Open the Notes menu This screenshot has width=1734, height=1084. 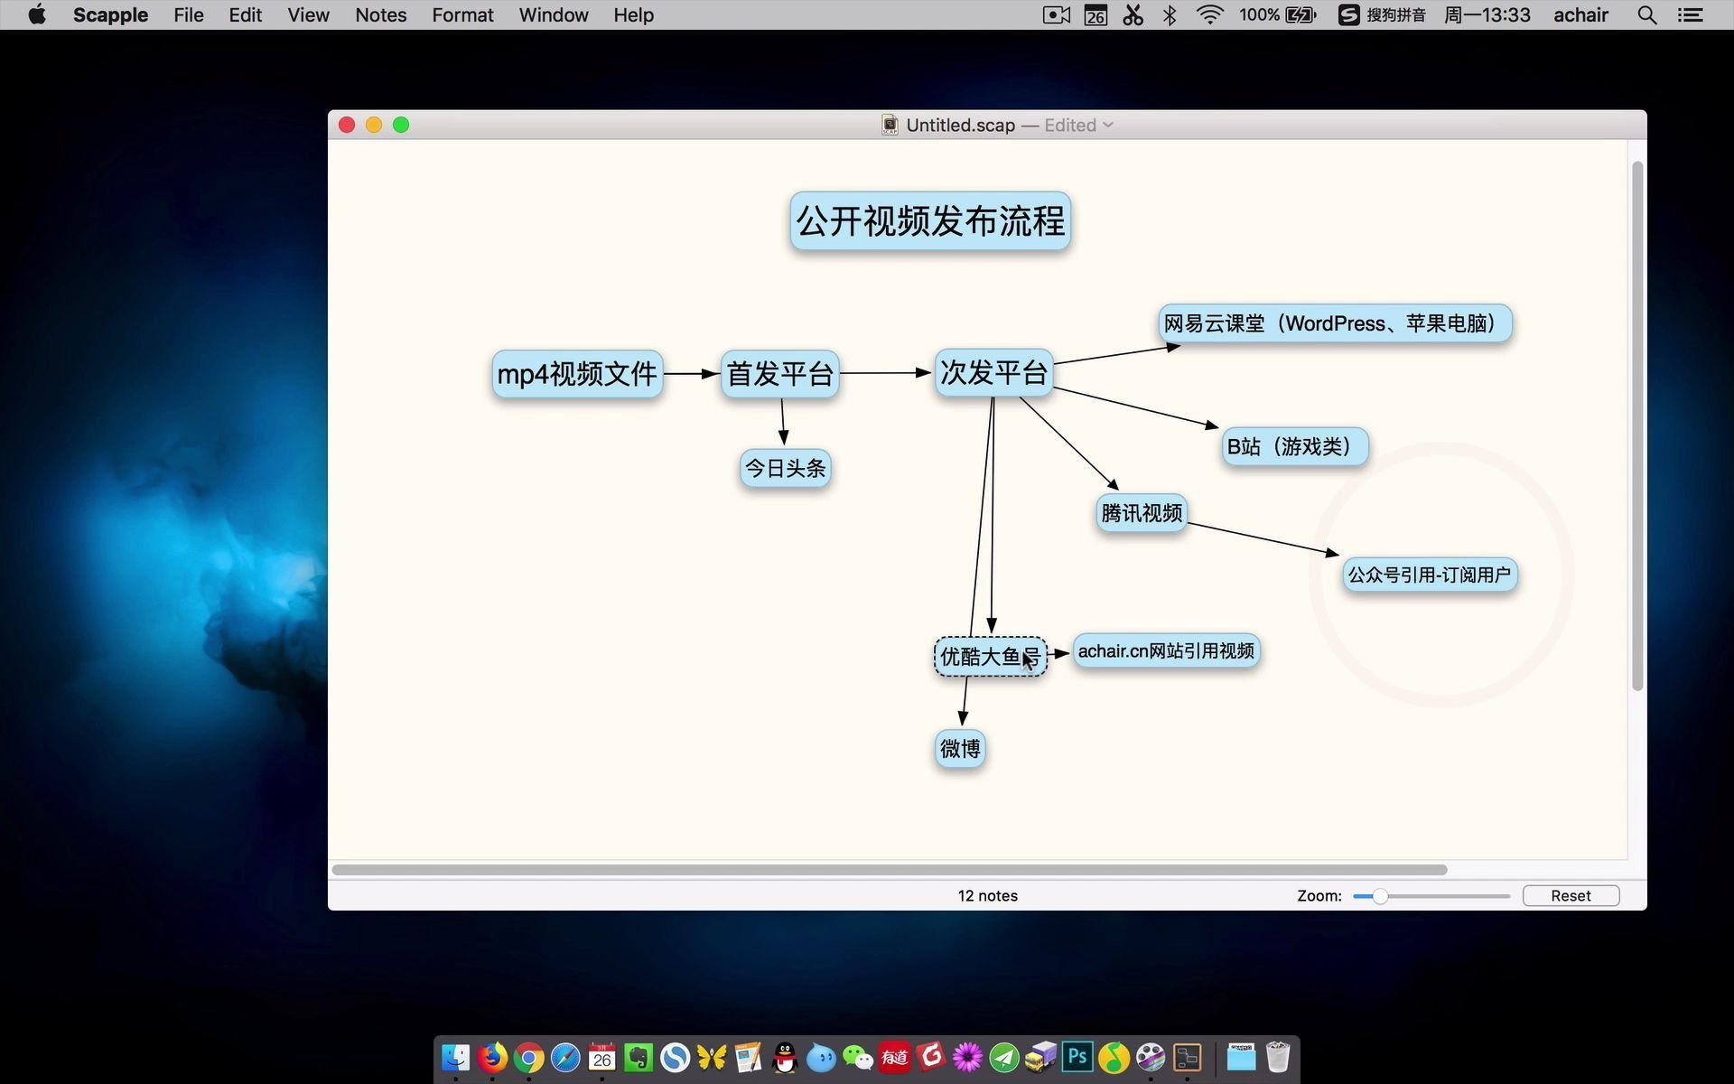(380, 14)
